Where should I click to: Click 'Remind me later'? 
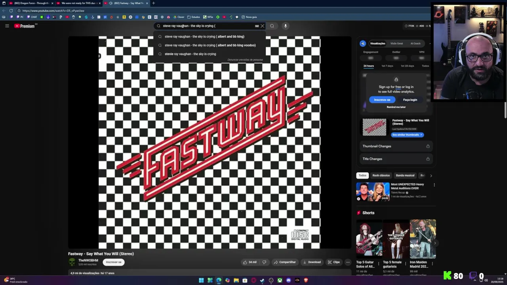(396, 107)
